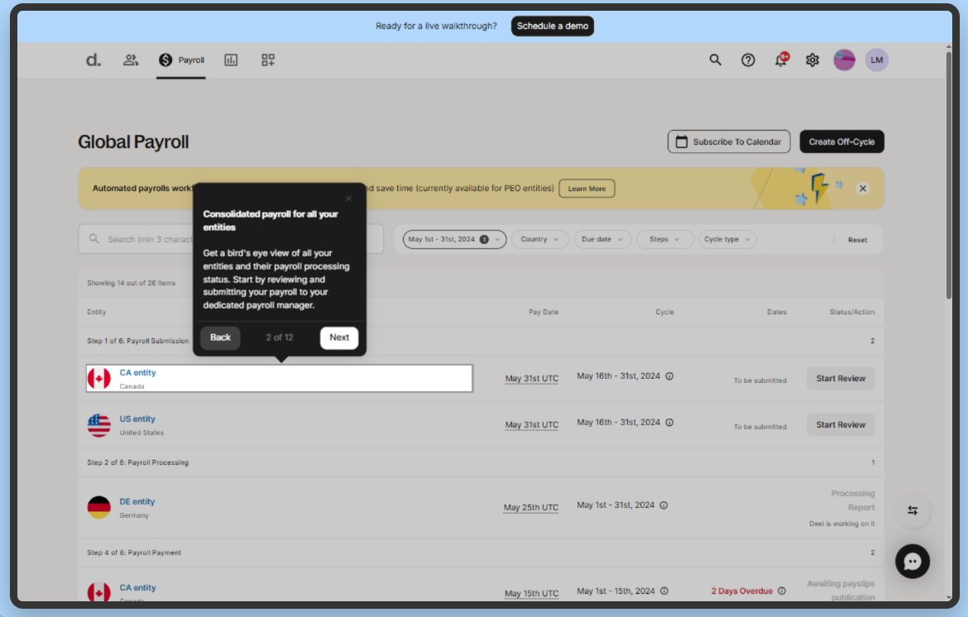Click Next in the tour tooltip
968x617 pixels.
pyautogui.click(x=339, y=337)
